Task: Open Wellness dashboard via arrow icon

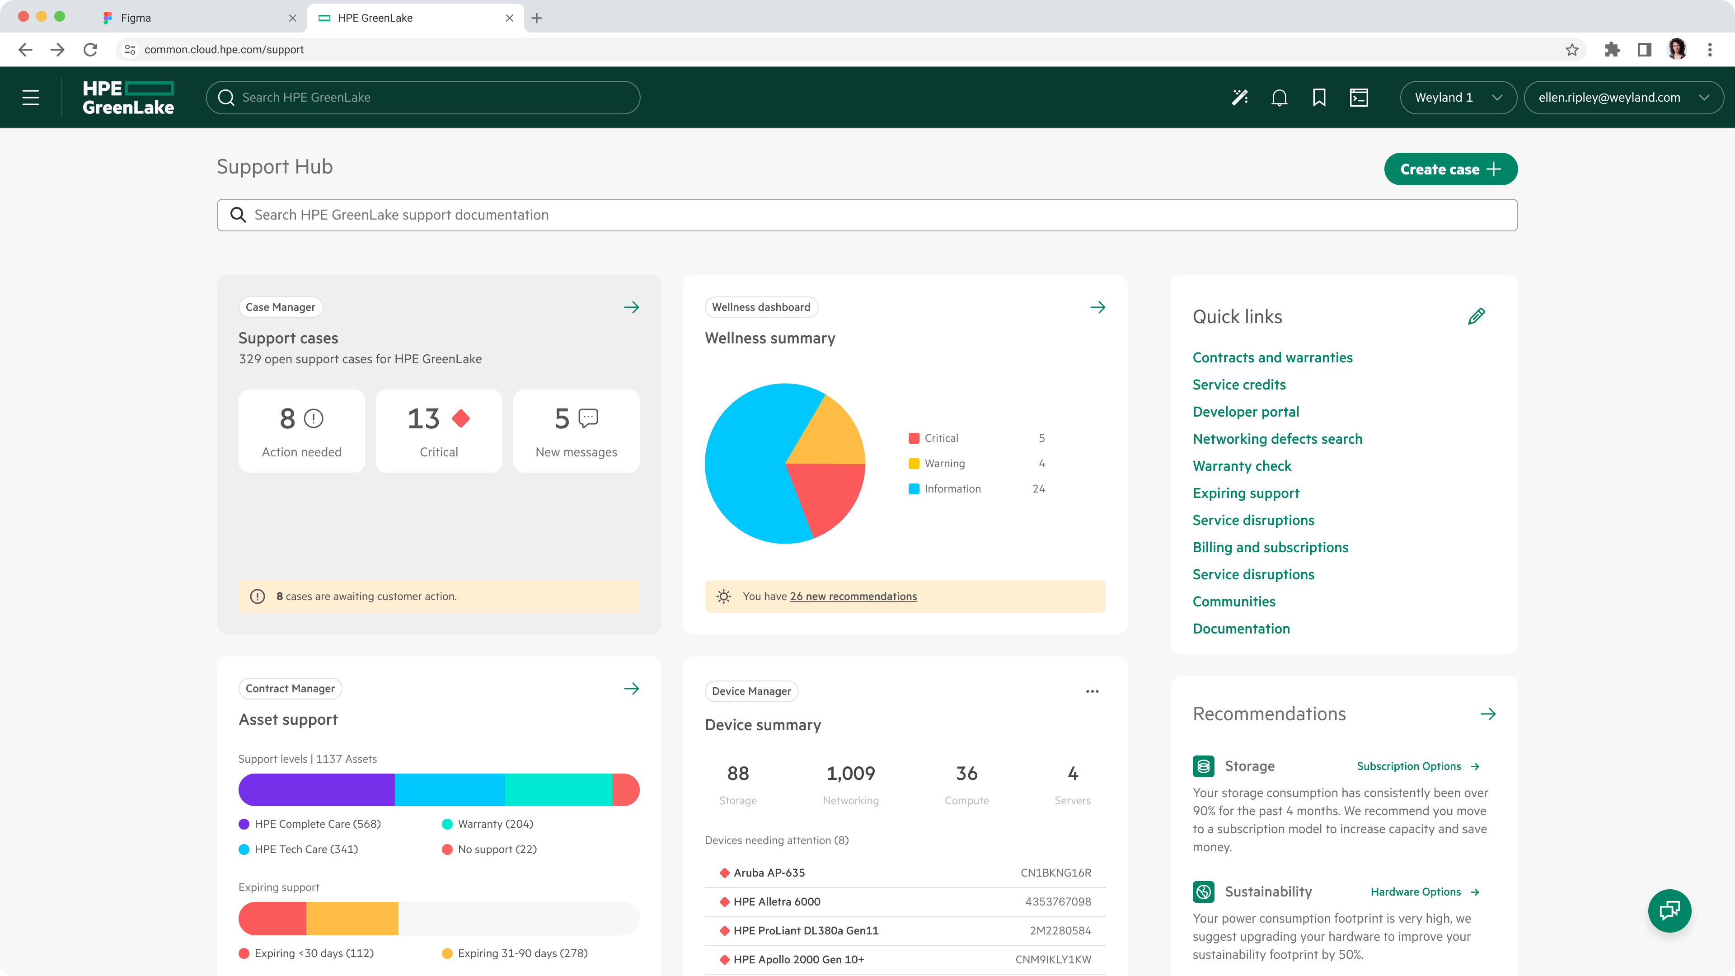Action: [x=1097, y=308]
